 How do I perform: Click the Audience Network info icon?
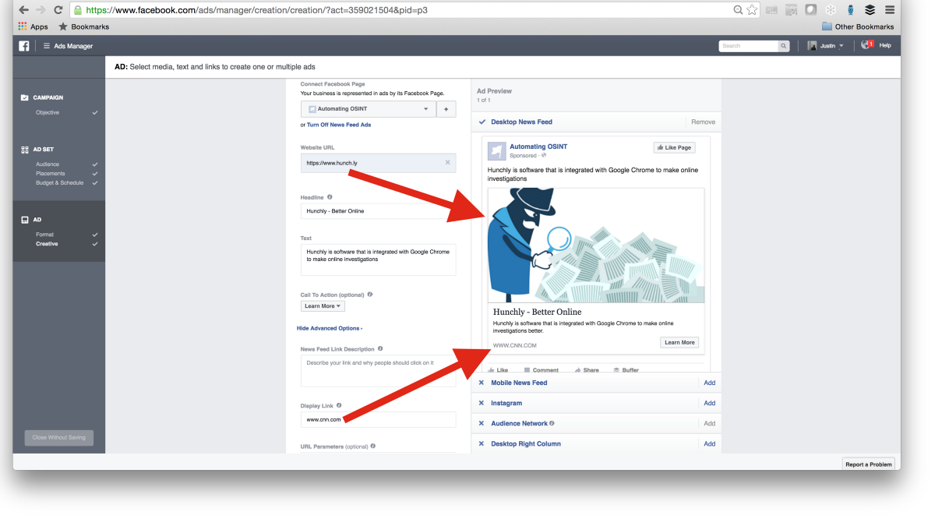(x=552, y=423)
